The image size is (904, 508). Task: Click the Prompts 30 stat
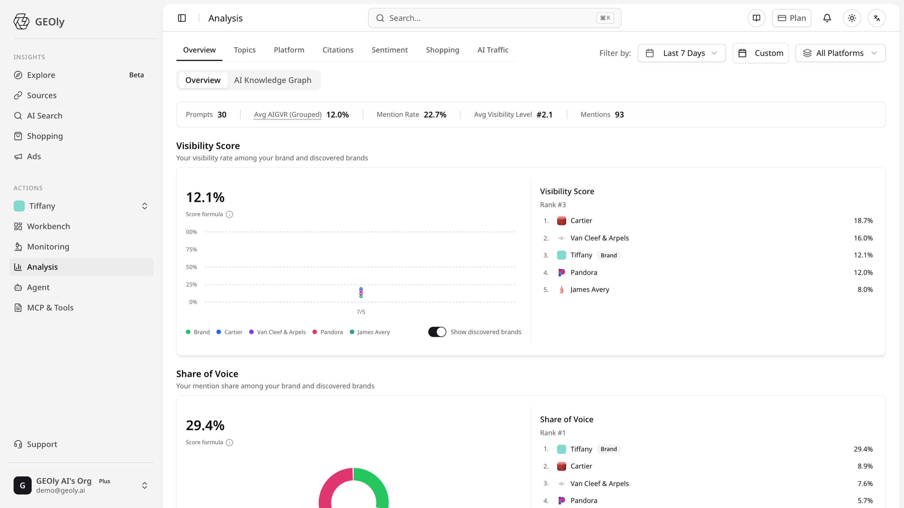pos(206,115)
